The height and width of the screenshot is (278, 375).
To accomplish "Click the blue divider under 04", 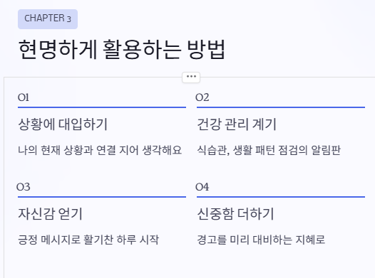I will (281, 197).
